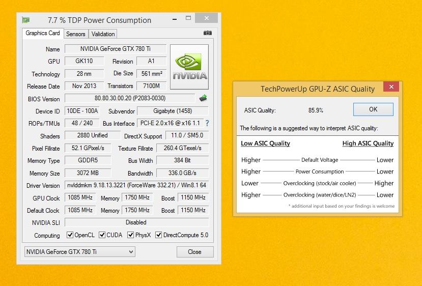Close the GPU-Z main window
Image resolution: width=422 pixels, height=286 pixels.
tap(207, 18)
